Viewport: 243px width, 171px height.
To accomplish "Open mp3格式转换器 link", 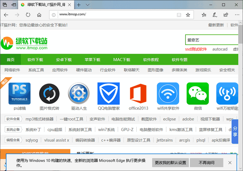I will click(x=40, y=119).
